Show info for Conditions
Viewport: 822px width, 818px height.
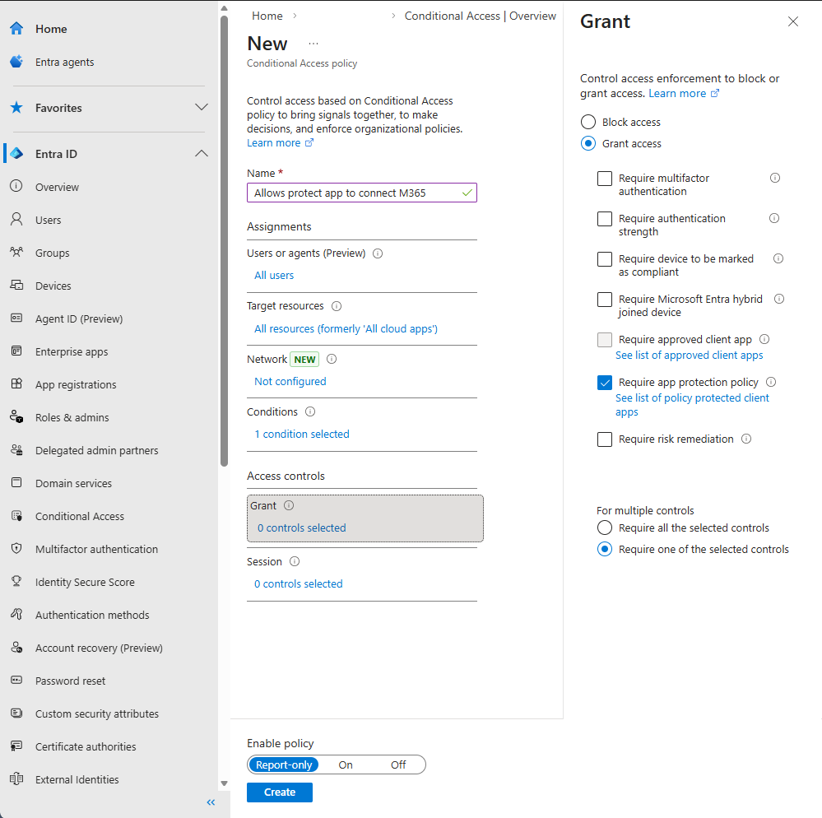310,411
